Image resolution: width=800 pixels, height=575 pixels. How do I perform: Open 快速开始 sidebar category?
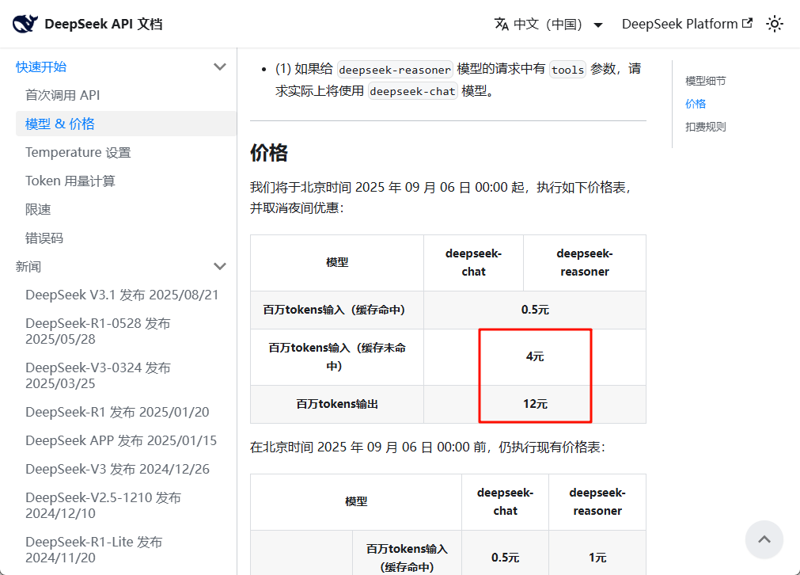pyautogui.click(x=41, y=67)
